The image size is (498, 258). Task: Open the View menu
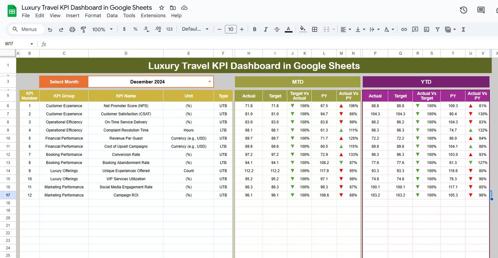tap(55, 16)
